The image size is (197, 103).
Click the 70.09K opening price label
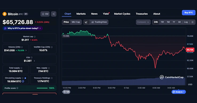coord(66,36)
